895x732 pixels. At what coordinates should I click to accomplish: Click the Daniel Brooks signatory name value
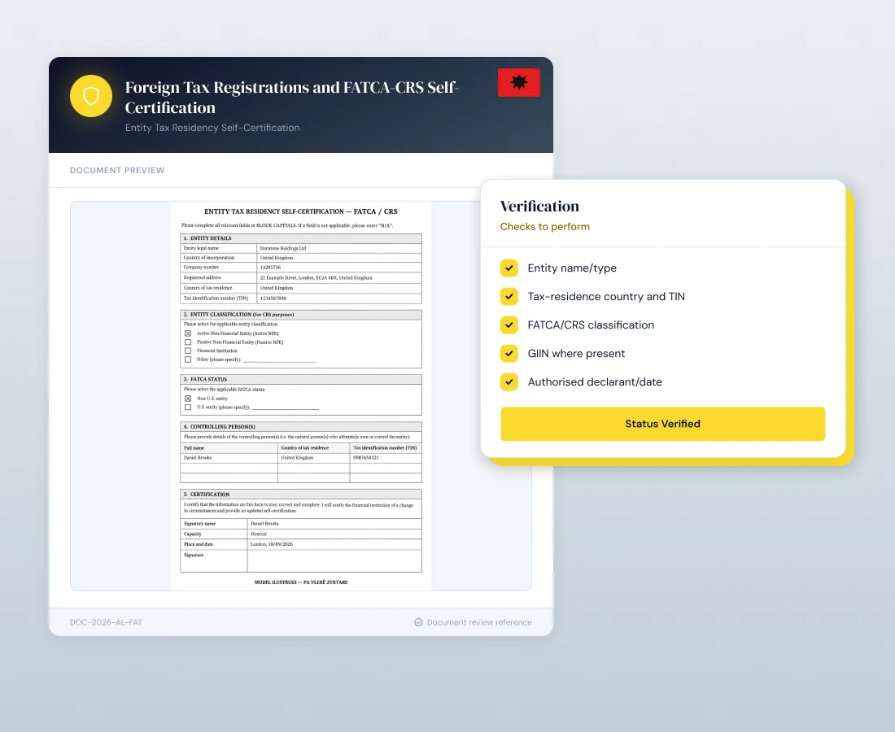(x=265, y=523)
